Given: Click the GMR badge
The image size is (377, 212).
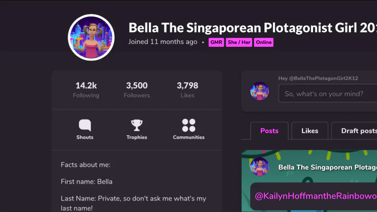Looking at the screenshot, I should (216, 42).
